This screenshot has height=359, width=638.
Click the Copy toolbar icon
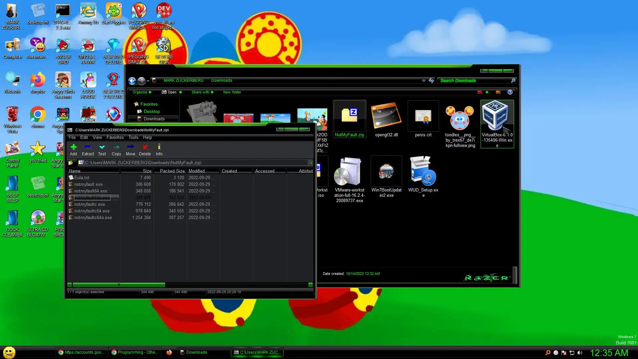pos(116,149)
